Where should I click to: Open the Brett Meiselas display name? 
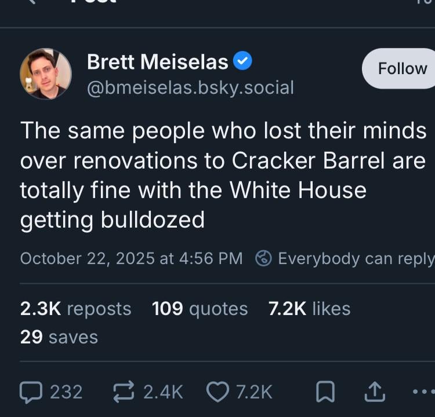[159, 62]
